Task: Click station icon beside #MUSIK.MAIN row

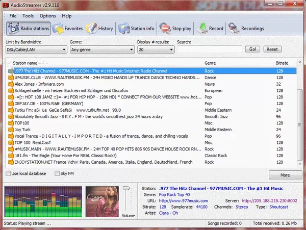Action: [x=11, y=149]
